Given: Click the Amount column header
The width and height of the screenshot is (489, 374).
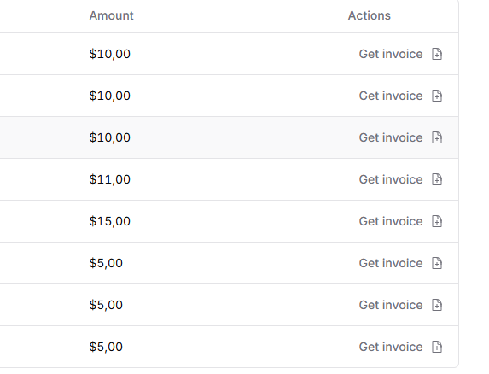Looking at the screenshot, I should pos(111,15).
